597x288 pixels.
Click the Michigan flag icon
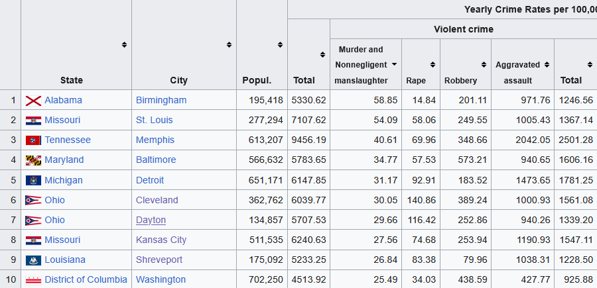pyautogui.click(x=34, y=180)
